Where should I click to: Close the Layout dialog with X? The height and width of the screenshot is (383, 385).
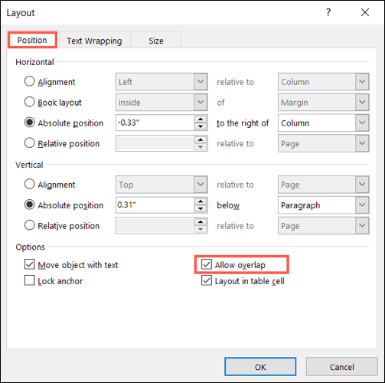pyautogui.click(x=365, y=12)
